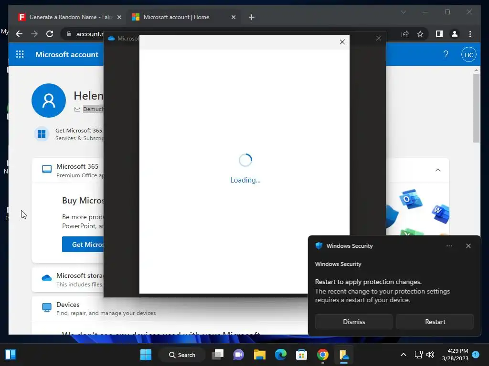Viewport: 489px width, 366px height.
Task: Restart the device from Windows Security
Action: click(435, 322)
